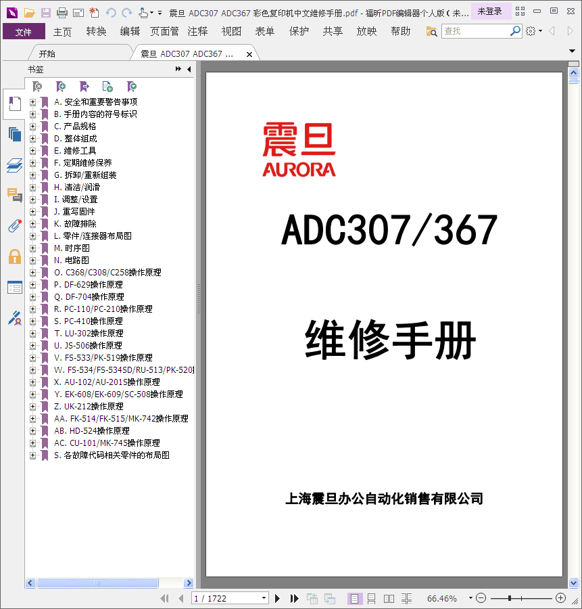Open the digital Signatures panel icon
Viewport: 582px width, 609px height.
click(15, 318)
